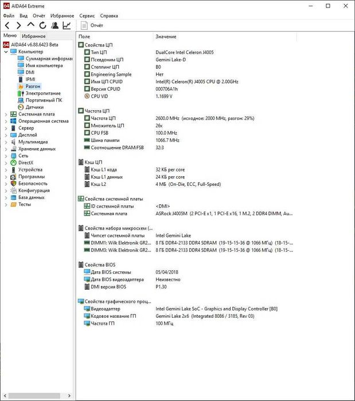The image size is (355, 401).
Task: Select AIDA64 v6.88.6423 Beta root item
Action: (30, 45)
